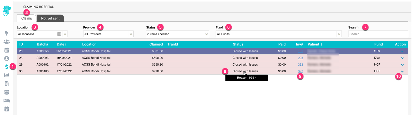The image size is (413, 117).
Task: Open the calendar sidebar icon
Action: point(7,50)
